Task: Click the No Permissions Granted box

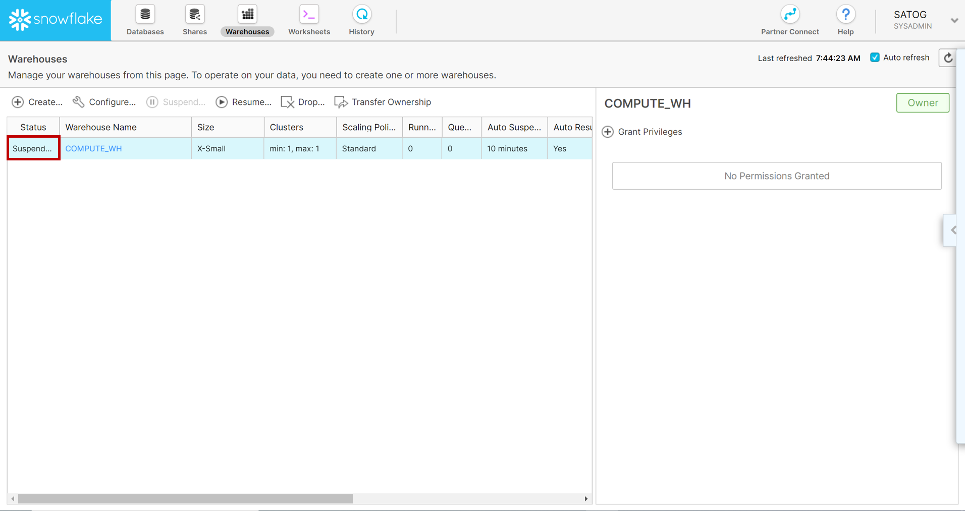Action: pyautogui.click(x=777, y=176)
